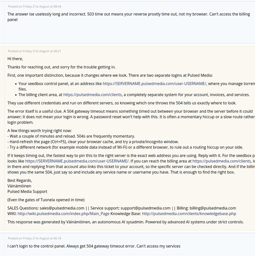Viewport: 255px width, 256px height.
Task: Click the gates of Tuonela tagline
Action: pos(46,200)
